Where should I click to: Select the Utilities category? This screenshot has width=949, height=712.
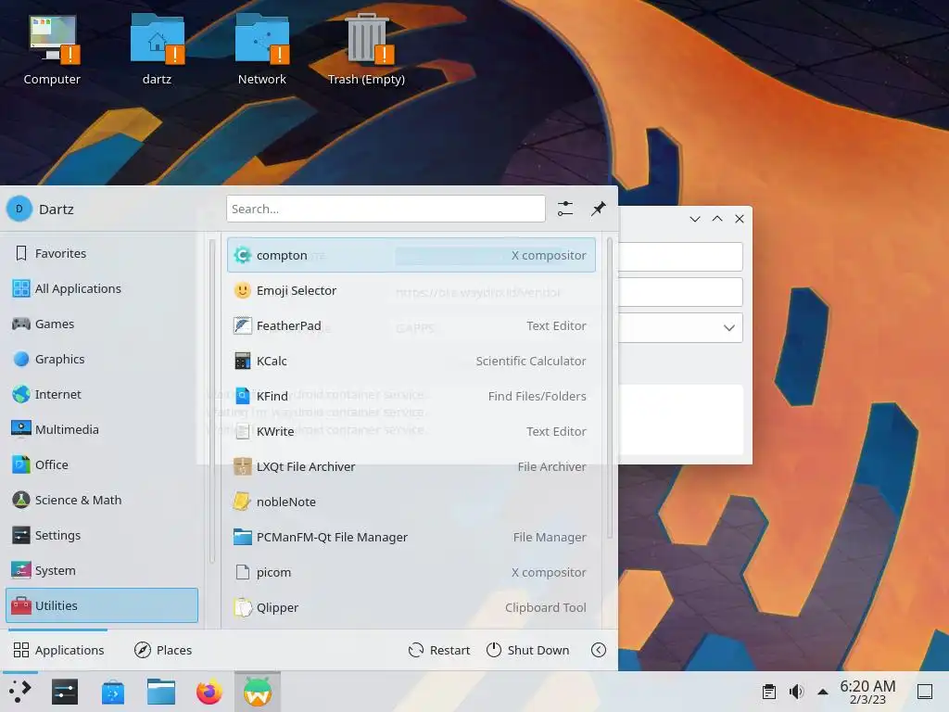[x=102, y=605]
